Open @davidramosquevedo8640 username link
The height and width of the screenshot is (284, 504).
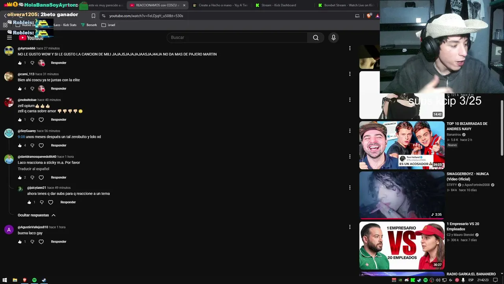(x=37, y=157)
